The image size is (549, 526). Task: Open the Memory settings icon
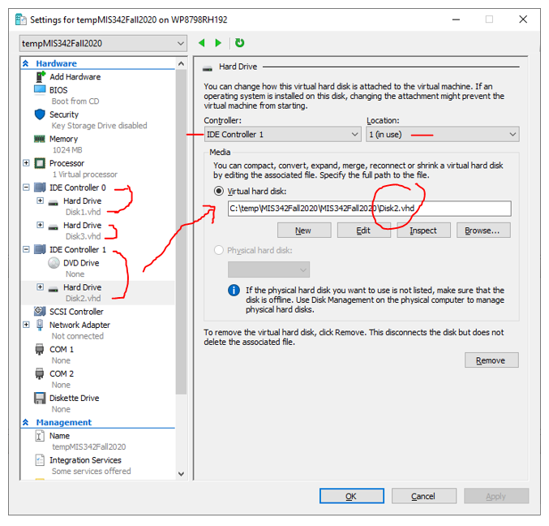pos(40,139)
